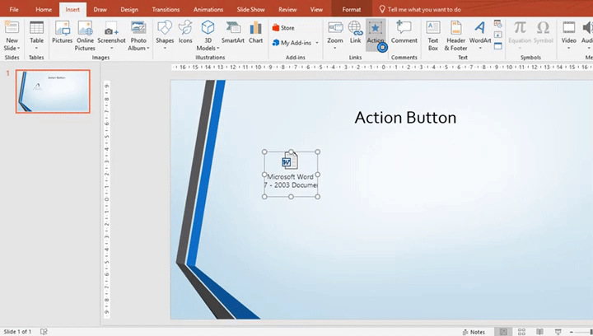Add a Comment to the slide
This screenshot has height=336, width=593.
pyautogui.click(x=404, y=33)
